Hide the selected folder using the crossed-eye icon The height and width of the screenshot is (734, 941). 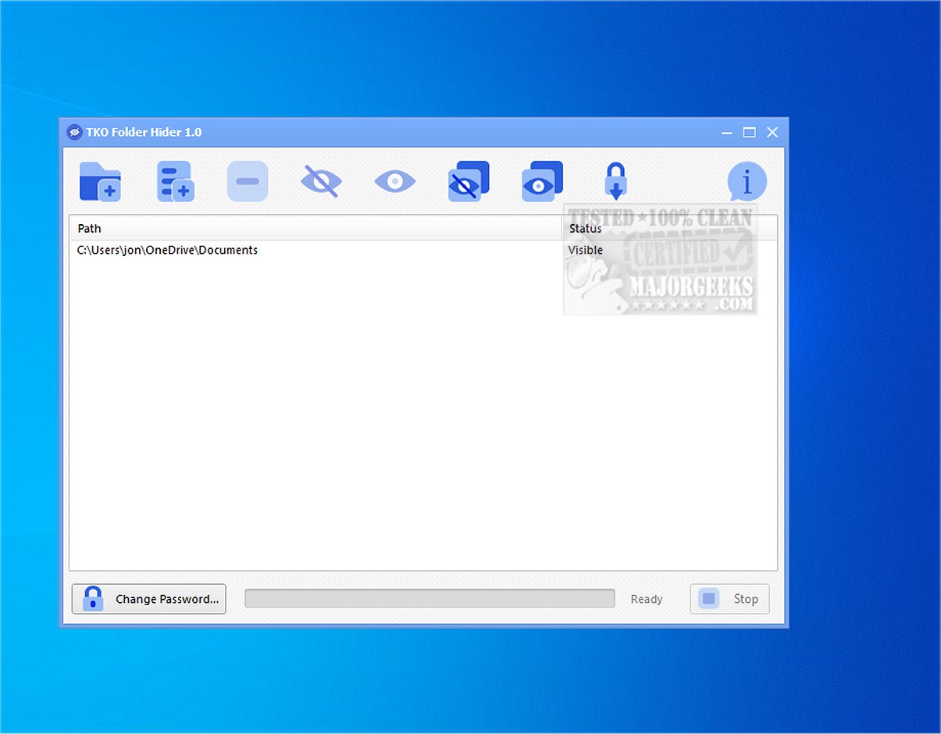(320, 182)
